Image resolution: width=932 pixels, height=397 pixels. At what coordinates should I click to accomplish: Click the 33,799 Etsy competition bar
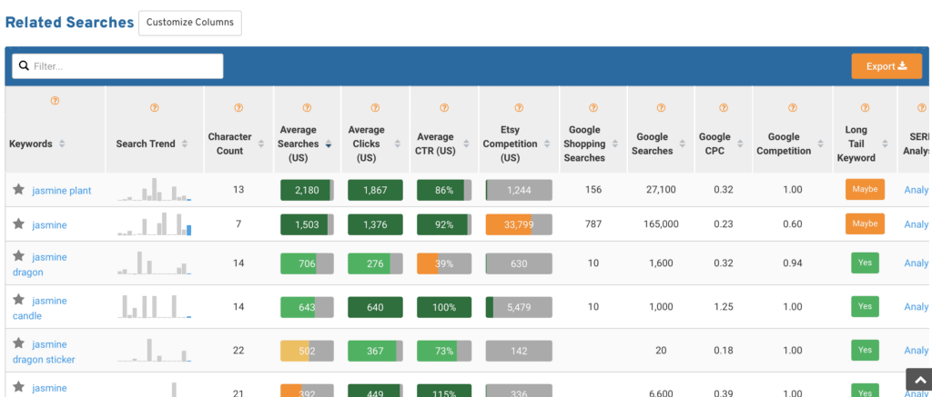click(x=519, y=224)
